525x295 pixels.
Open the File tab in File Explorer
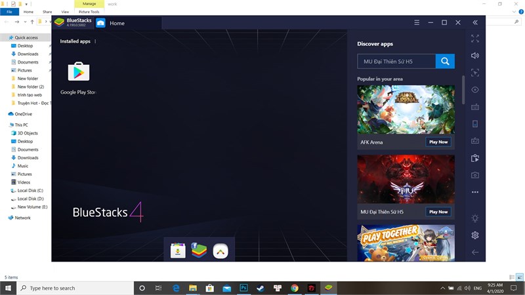pyautogui.click(x=9, y=12)
